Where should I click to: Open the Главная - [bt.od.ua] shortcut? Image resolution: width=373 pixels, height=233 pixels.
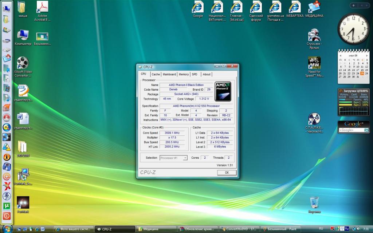pyautogui.click(x=237, y=11)
